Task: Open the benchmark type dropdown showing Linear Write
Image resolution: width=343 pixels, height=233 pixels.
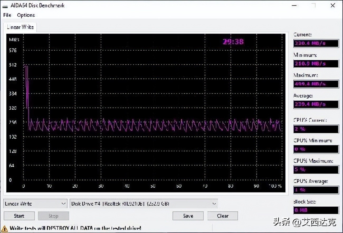Action: pos(35,203)
